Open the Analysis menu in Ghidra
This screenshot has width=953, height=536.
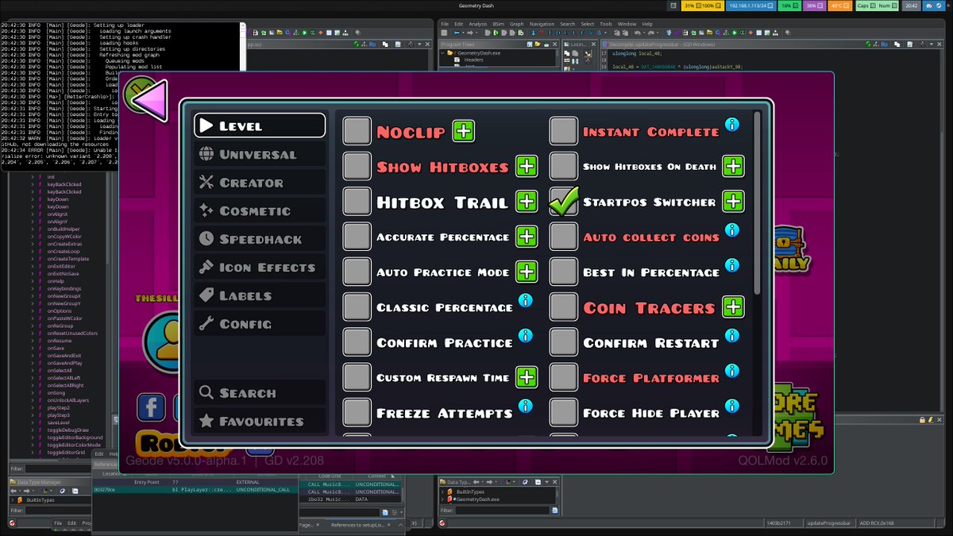pyautogui.click(x=477, y=24)
